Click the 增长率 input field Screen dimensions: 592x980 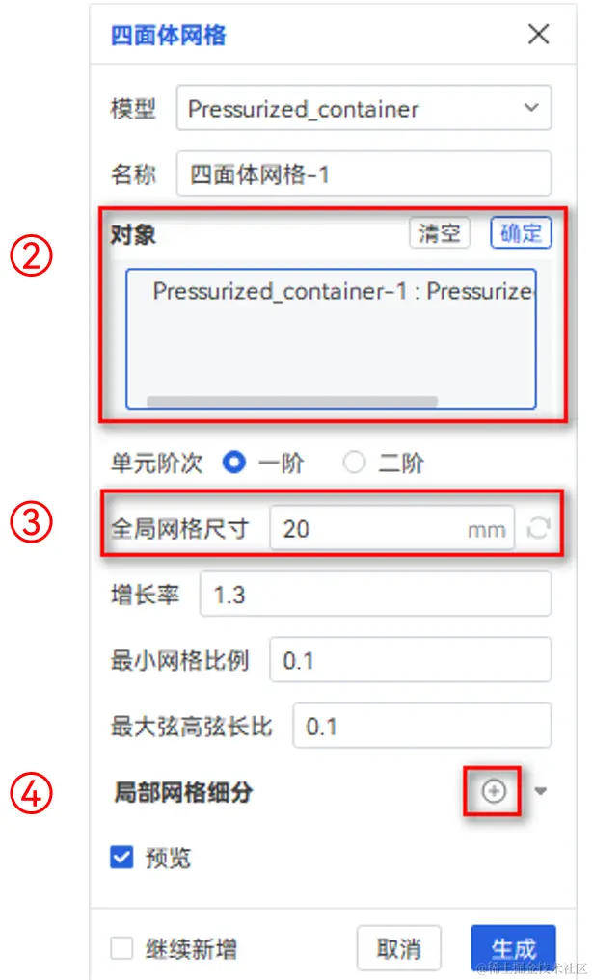tap(376, 594)
